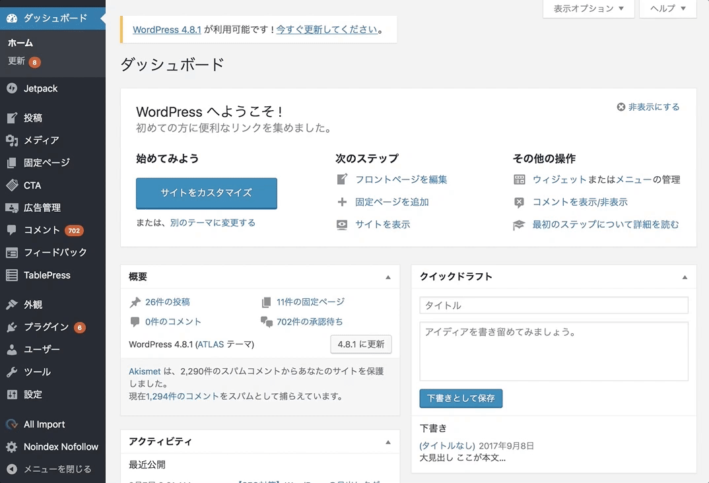Open the ヘルプ help dropdown

coord(668,8)
